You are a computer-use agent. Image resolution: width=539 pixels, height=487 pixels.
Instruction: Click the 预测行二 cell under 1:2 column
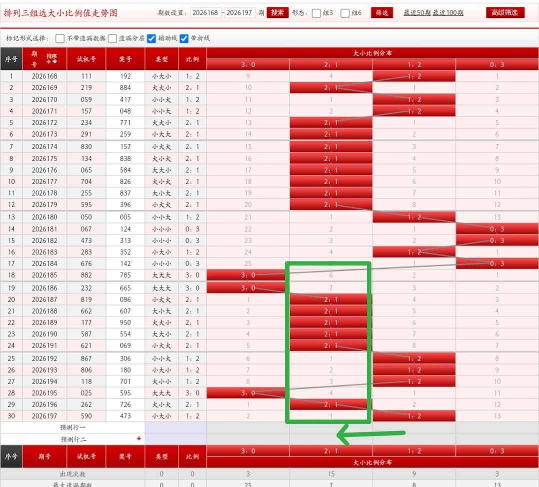(414, 439)
